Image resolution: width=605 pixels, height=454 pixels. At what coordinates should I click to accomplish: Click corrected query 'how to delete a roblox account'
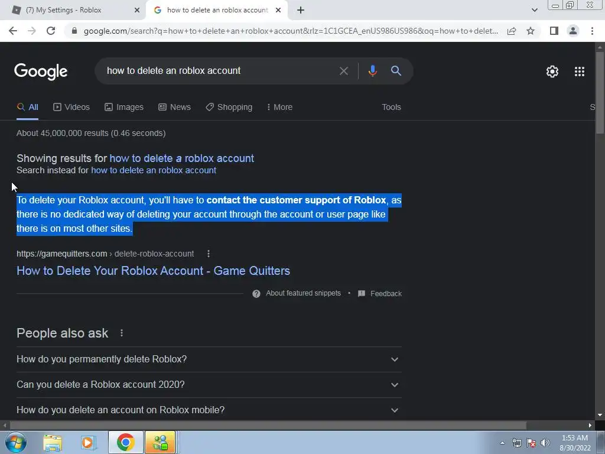(x=182, y=158)
